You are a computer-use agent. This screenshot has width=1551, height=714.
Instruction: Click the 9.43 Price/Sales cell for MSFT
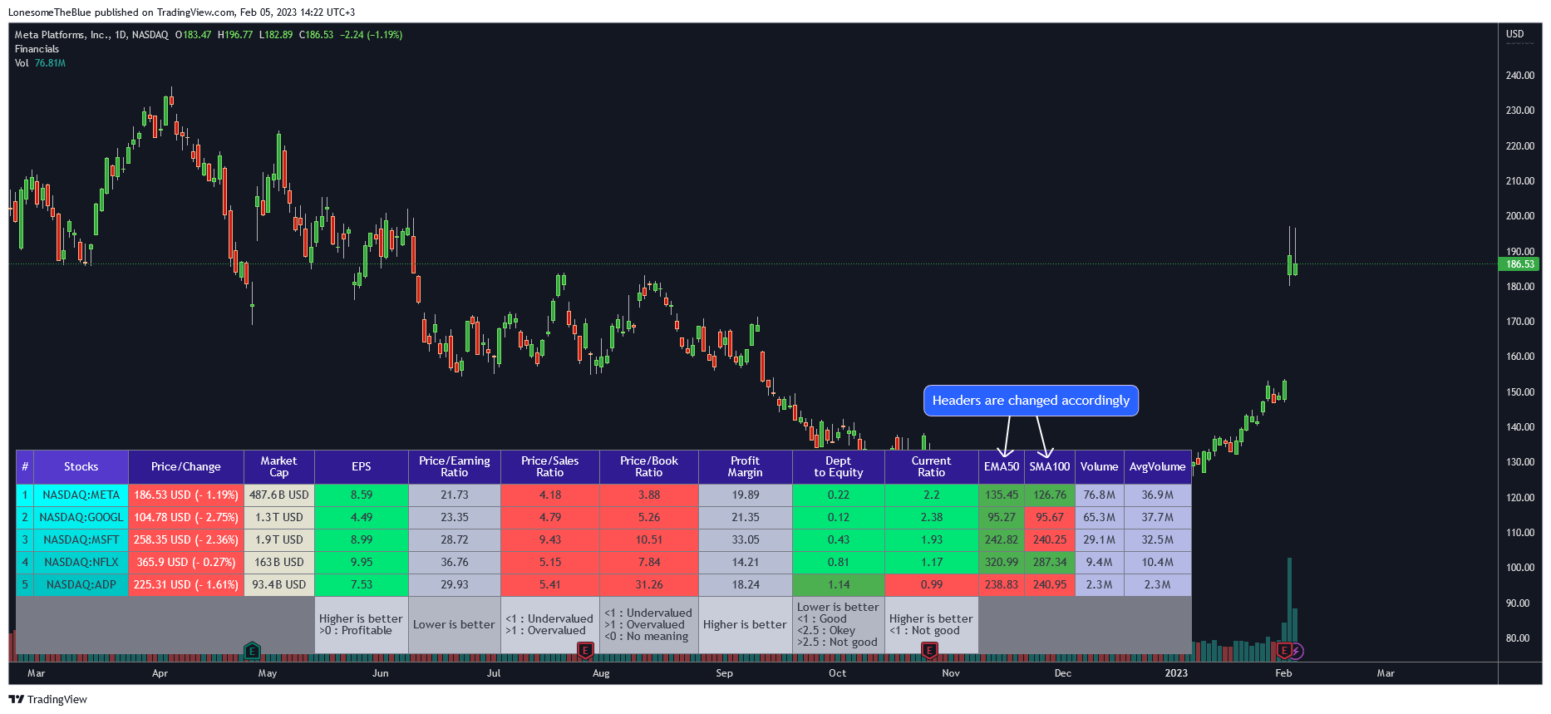(550, 540)
